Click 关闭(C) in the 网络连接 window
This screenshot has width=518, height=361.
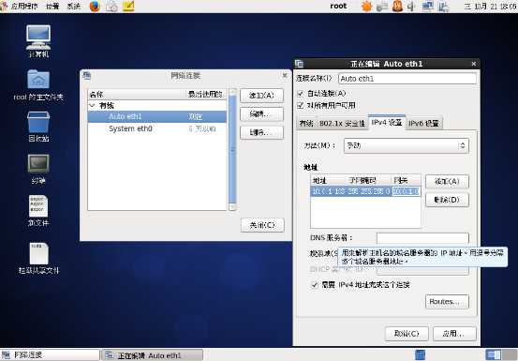[262, 225]
